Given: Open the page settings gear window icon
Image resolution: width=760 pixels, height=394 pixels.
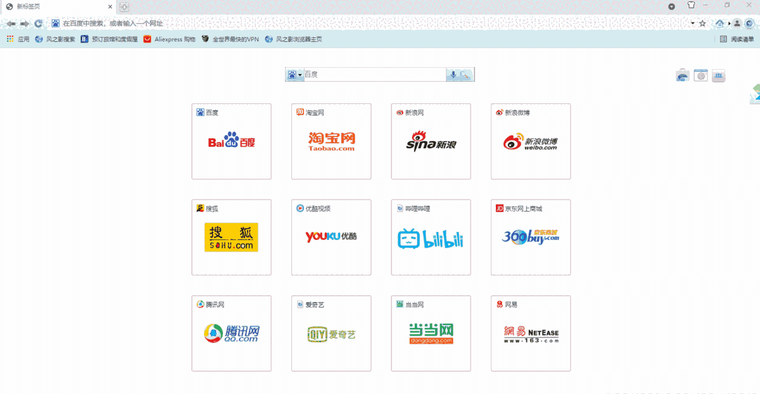Looking at the screenshot, I should point(700,76).
